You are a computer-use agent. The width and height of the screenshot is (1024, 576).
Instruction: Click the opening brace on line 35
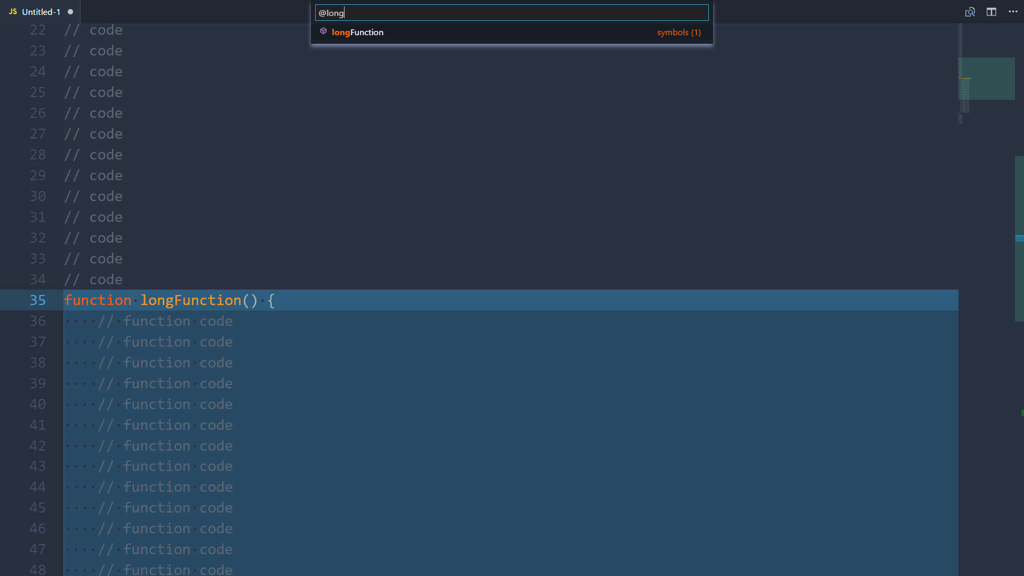point(271,300)
